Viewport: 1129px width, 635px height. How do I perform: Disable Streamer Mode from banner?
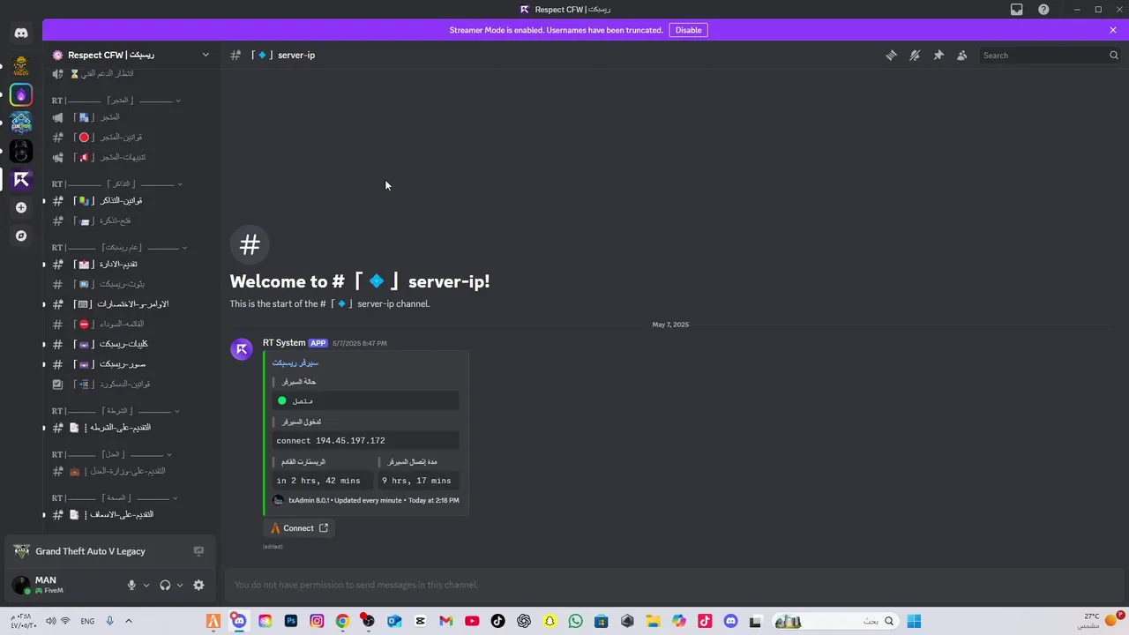tap(688, 30)
